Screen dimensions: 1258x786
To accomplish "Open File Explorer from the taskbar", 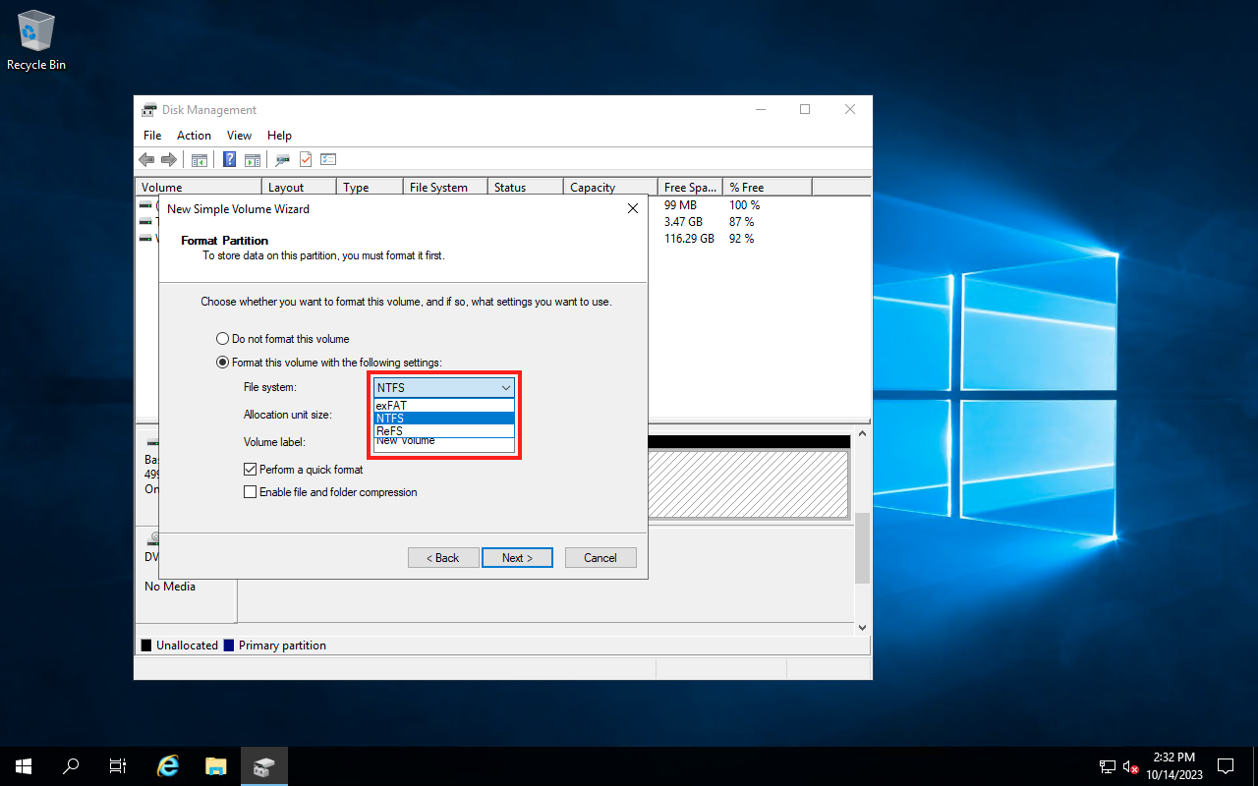I will coord(216,766).
